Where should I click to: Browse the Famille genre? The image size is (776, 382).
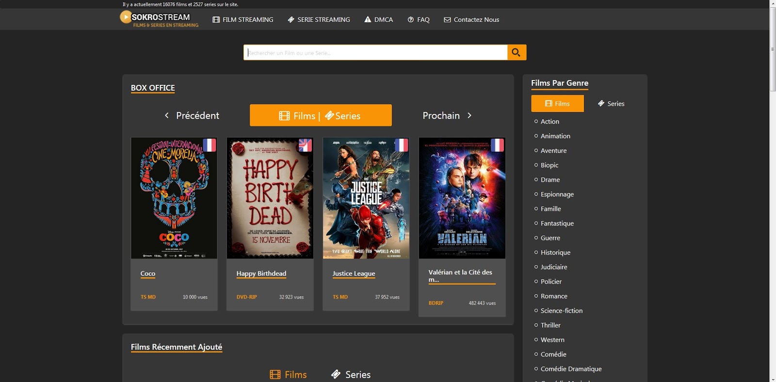(x=550, y=208)
